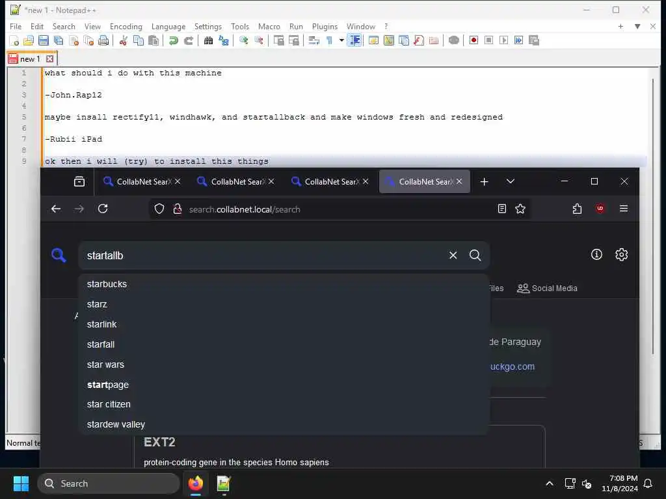Save the current file in Notepad++
Screen dimensions: 666x499
tap(44, 41)
